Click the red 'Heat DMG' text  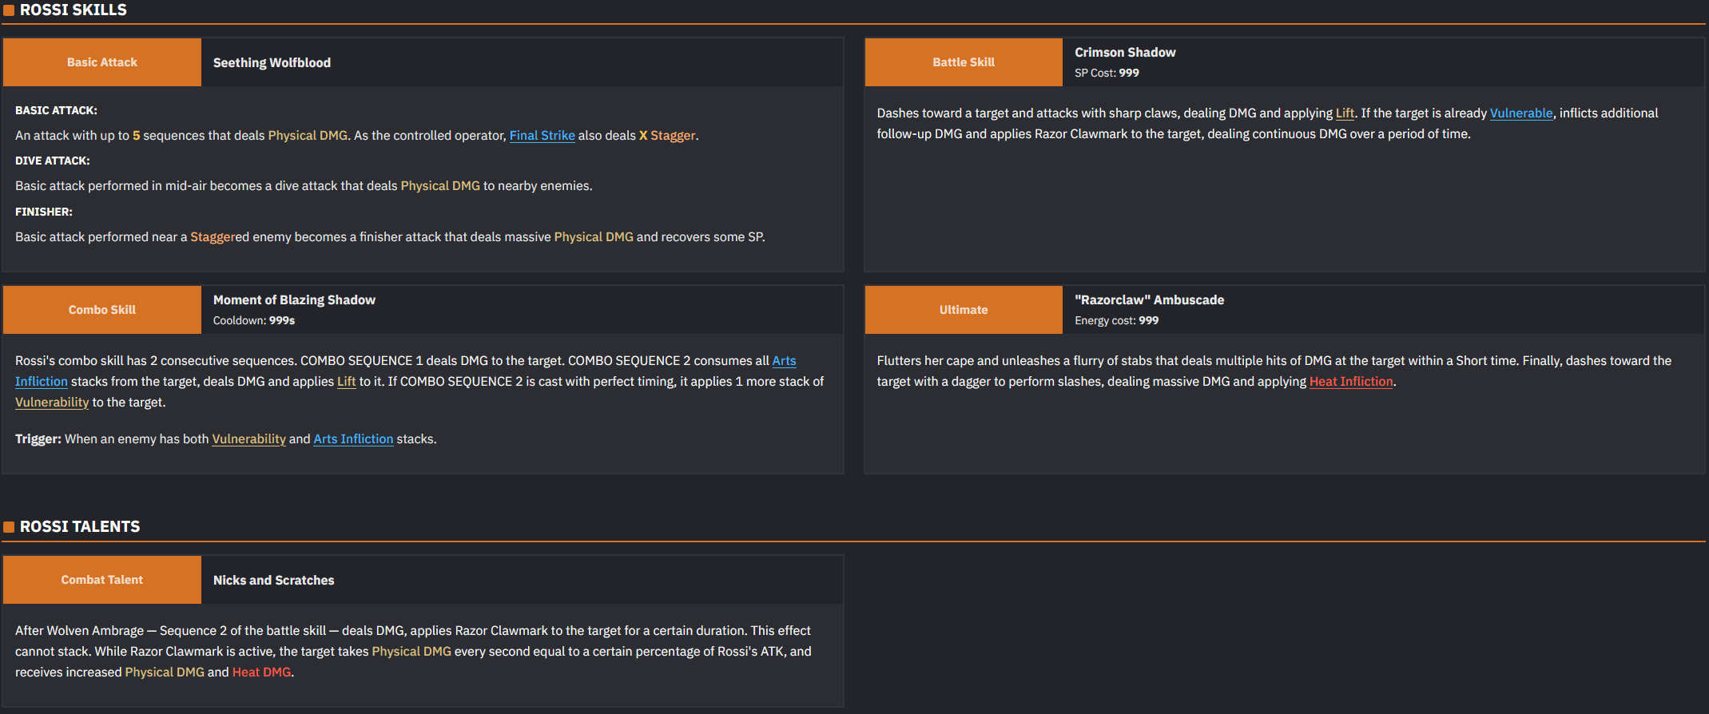click(x=261, y=672)
